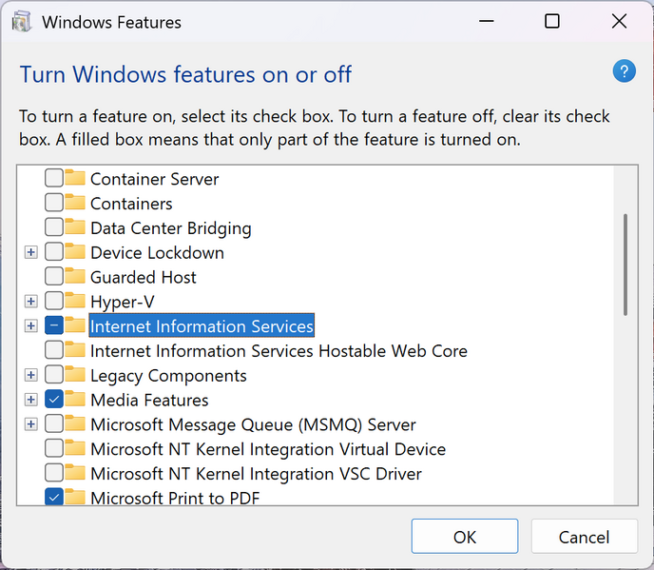Click the Kernel Integration VSC Driver folder icon
Image resolution: width=654 pixels, height=570 pixels.
click(75, 473)
